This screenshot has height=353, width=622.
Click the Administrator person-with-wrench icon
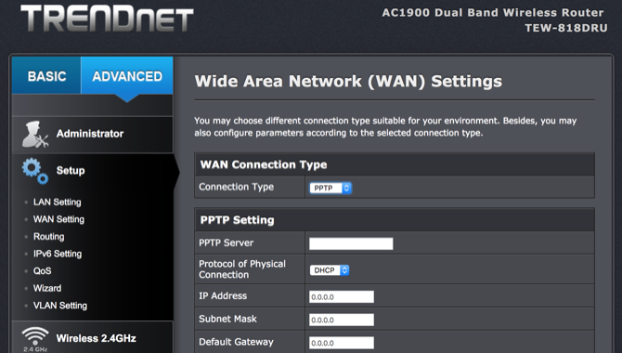[x=35, y=134]
